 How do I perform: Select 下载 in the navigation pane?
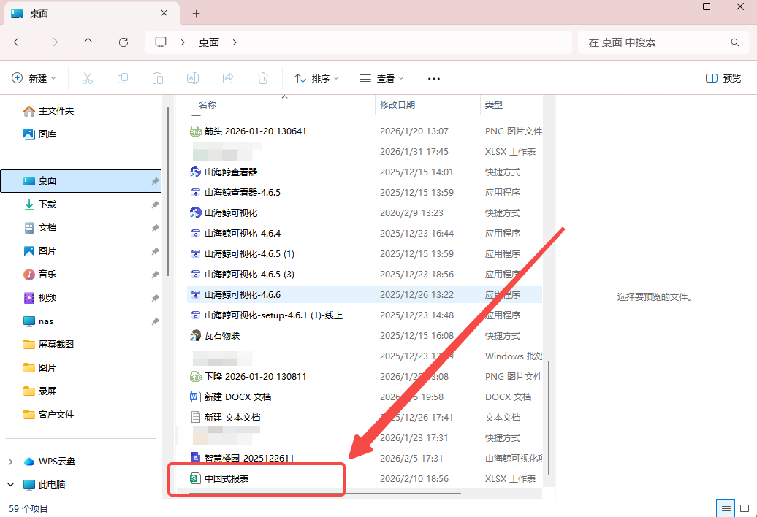(x=47, y=204)
